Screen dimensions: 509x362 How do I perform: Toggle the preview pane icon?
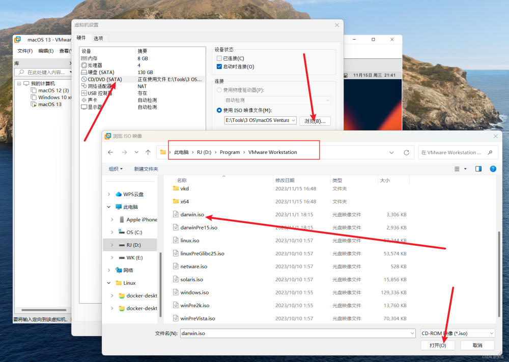pos(478,169)
